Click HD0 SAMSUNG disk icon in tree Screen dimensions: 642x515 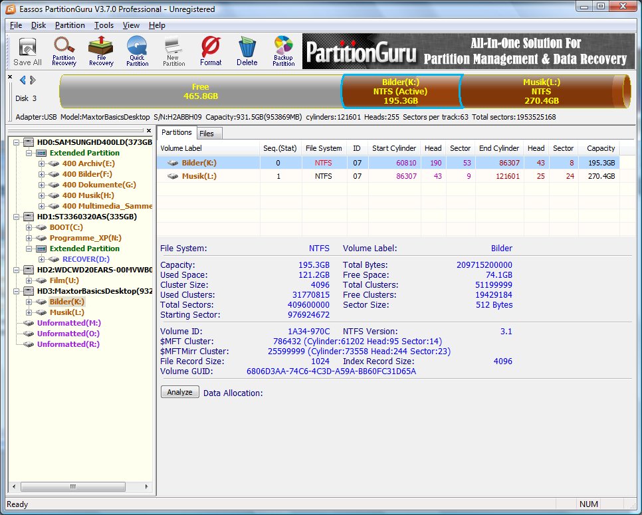(x=29, y=142)
